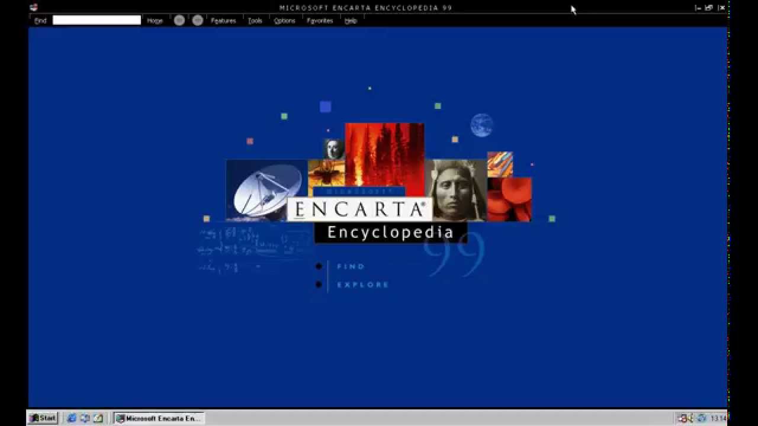Click the taskbar clock showing 13:14

[x=718, y=419]
